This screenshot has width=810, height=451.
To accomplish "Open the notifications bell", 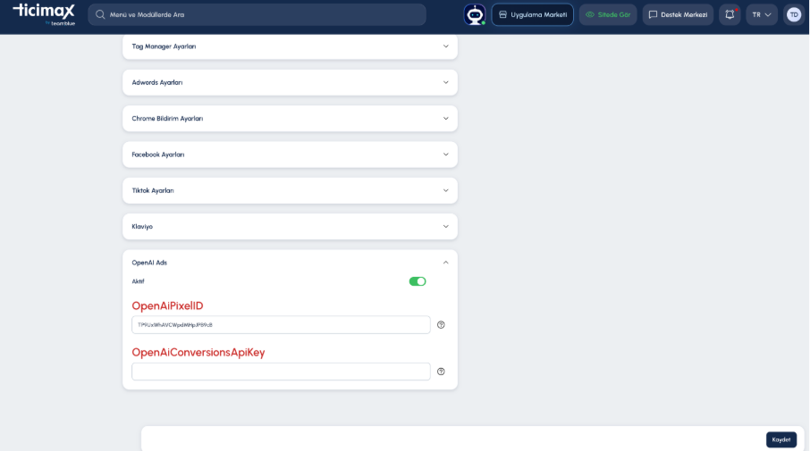I will pyautogui.click(x=730, y=14).
